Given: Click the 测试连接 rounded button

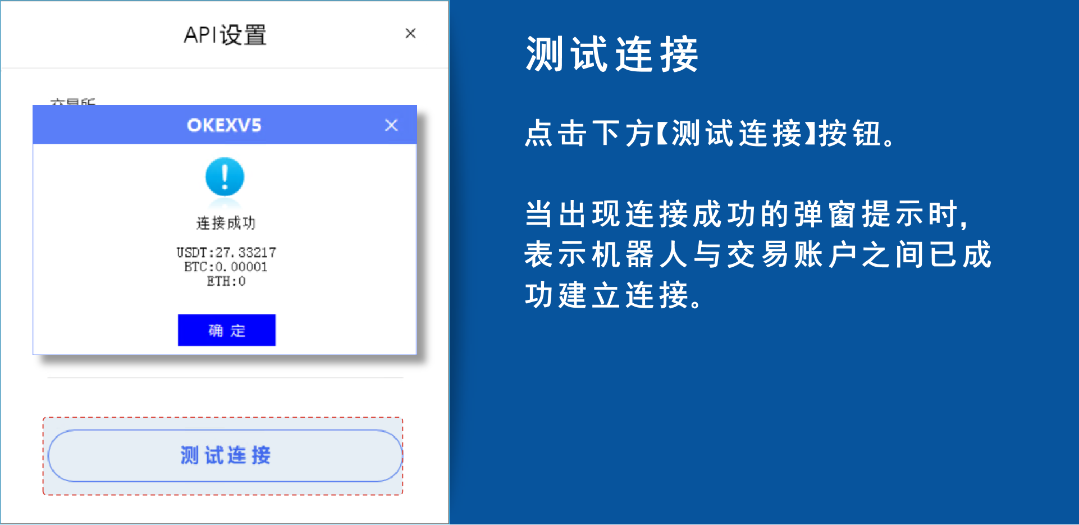Looking at the screenshot, I should click(x=225, y=455).
